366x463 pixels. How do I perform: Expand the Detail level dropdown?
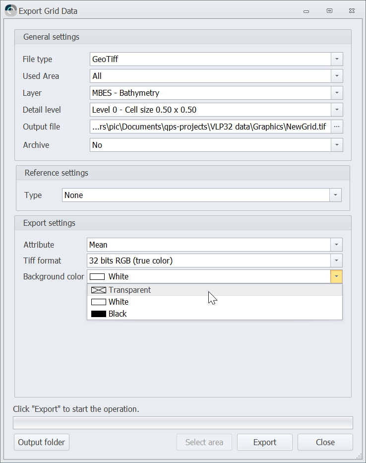[x=337, y=110]
